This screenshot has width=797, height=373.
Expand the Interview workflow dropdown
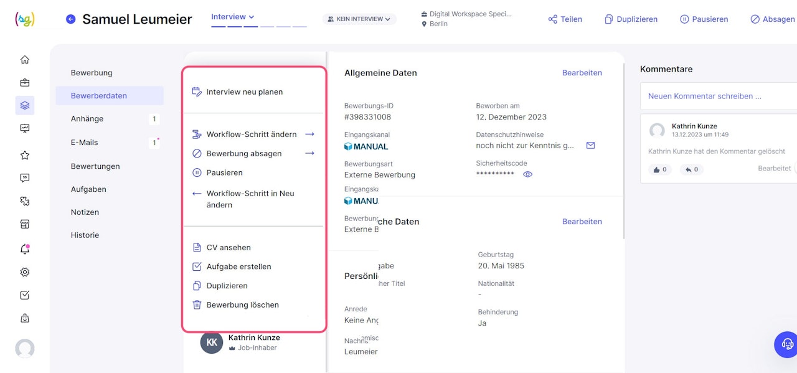point(232,17)
